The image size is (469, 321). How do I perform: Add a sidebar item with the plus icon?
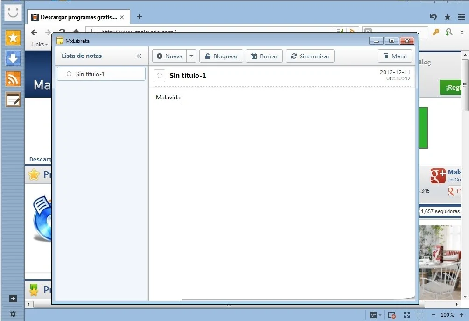click(x=13, y=299)
